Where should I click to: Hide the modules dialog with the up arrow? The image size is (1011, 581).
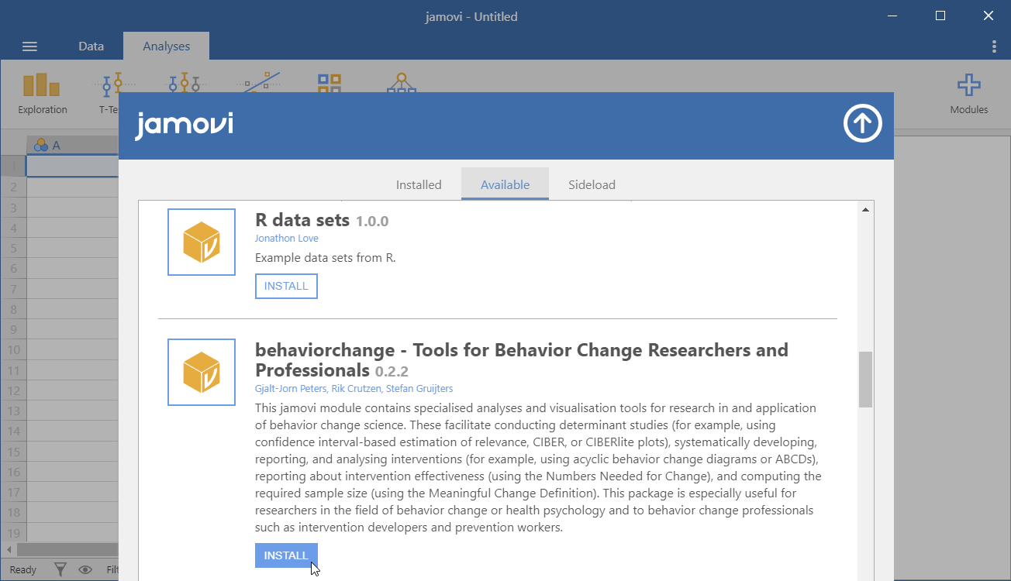[863, 124]
